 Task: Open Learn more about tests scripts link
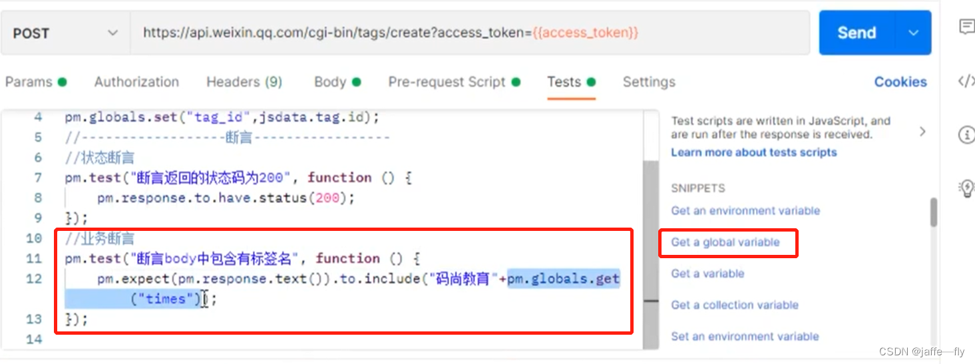coord(754,152)
